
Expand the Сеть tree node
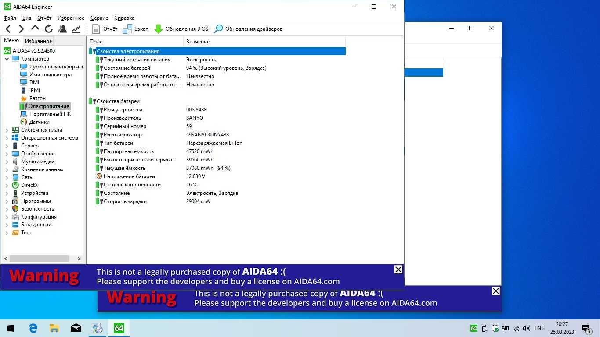(x=7, y=177)
